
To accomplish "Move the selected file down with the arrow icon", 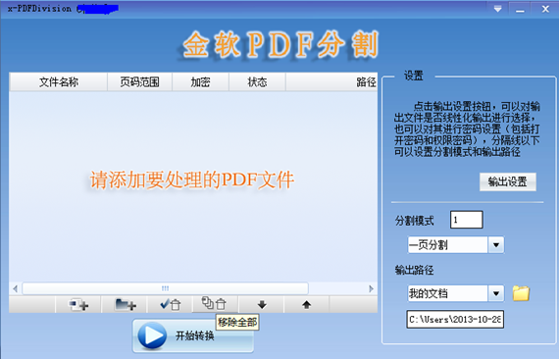I will [262, 304].
